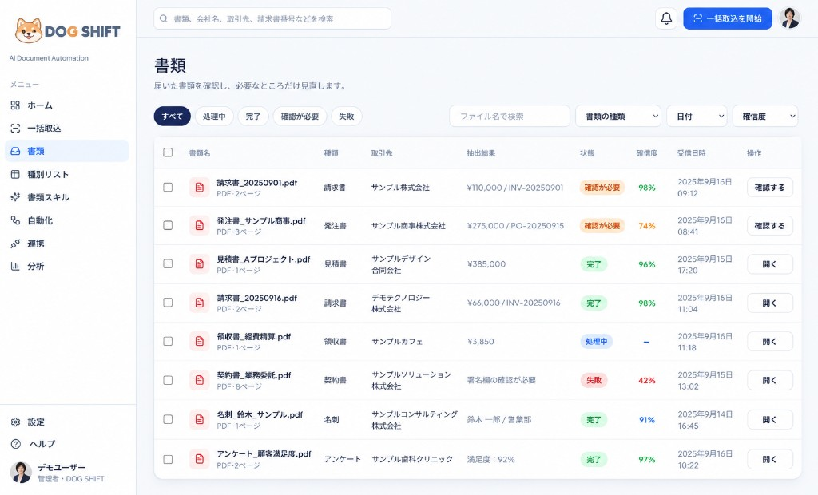Viewport: 818px width, 495px height.
Task: Click the global search field at top
Action: [272, 19]
